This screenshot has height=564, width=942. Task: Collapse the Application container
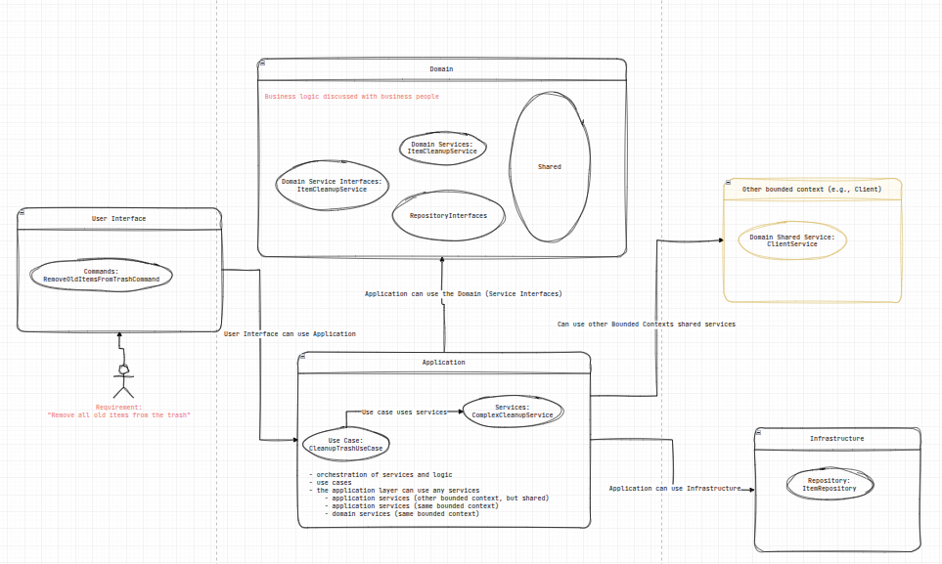[303, 356]
